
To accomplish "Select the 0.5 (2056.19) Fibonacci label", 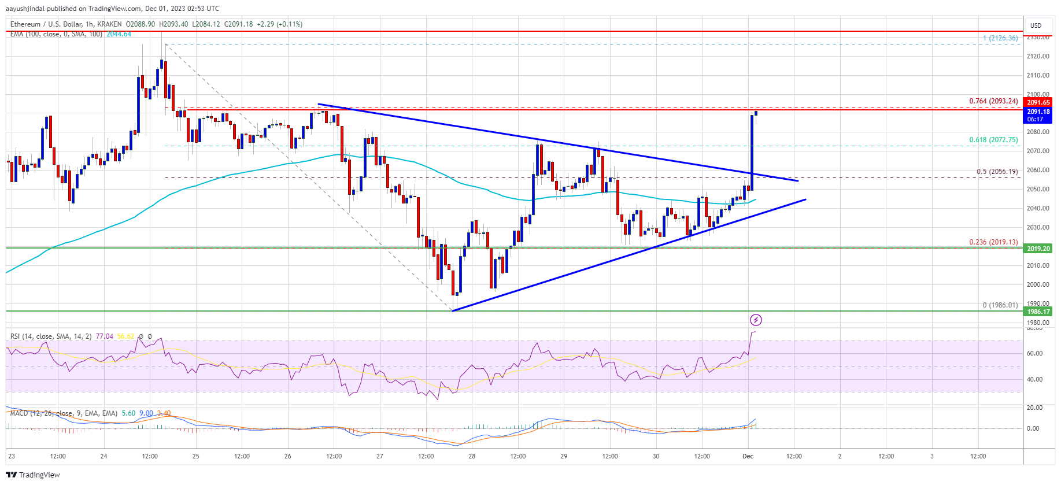I will (997, 172).
